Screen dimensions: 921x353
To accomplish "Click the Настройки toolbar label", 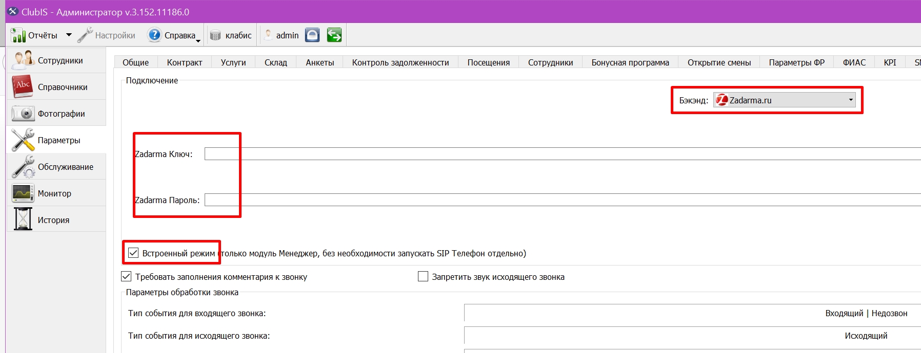I will [x=115, y=35].
